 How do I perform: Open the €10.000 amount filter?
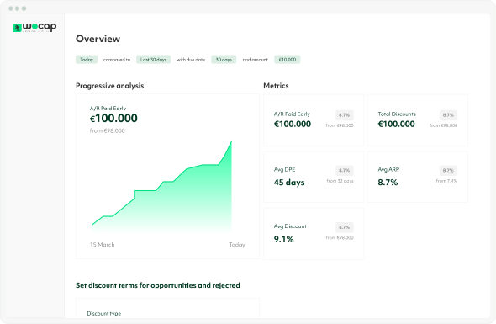coord(288,60)
